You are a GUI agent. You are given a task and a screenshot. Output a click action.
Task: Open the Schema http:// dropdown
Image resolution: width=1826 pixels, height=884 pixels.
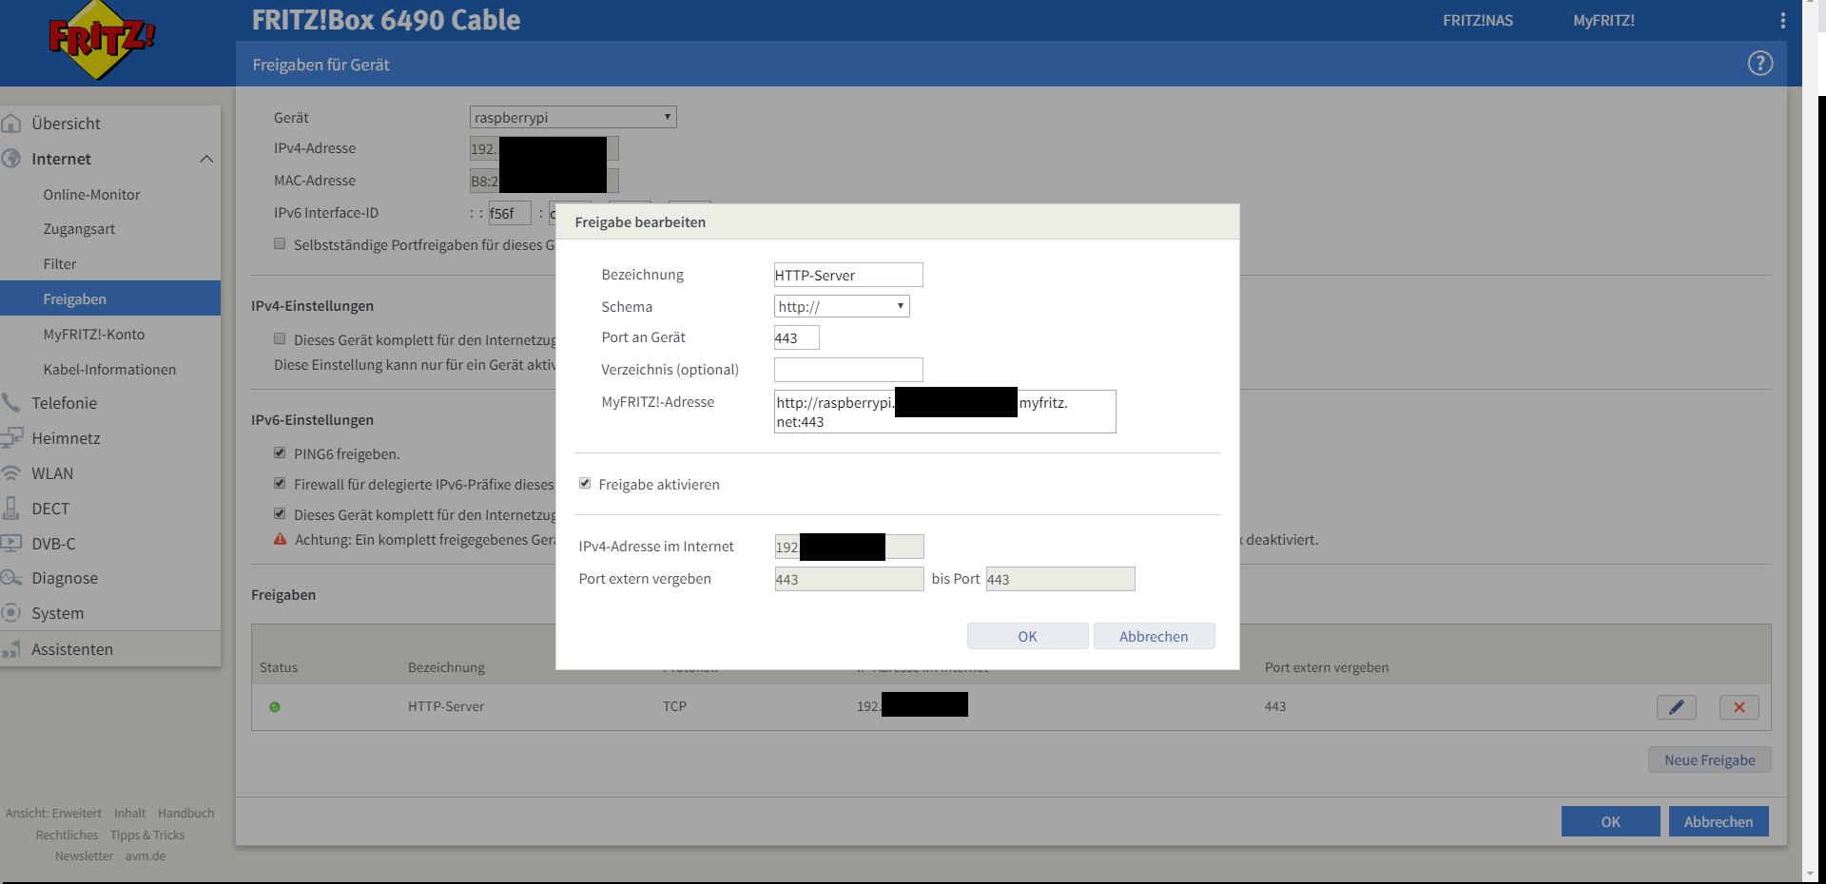click(x=842, y=306)
